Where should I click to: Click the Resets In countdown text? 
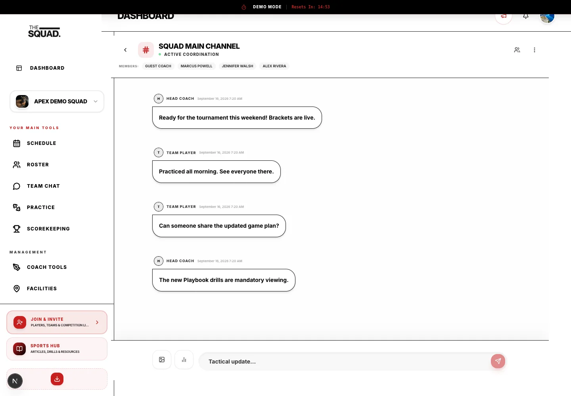(x=310, y=7)
